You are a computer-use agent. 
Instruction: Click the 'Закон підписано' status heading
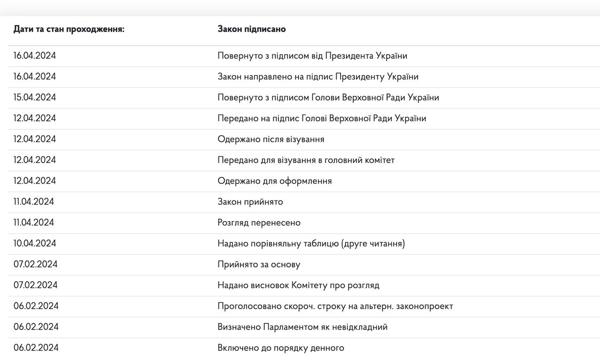coord(252,29)
